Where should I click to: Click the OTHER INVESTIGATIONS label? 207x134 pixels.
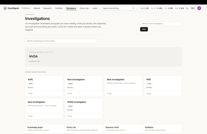coord(35,72)
